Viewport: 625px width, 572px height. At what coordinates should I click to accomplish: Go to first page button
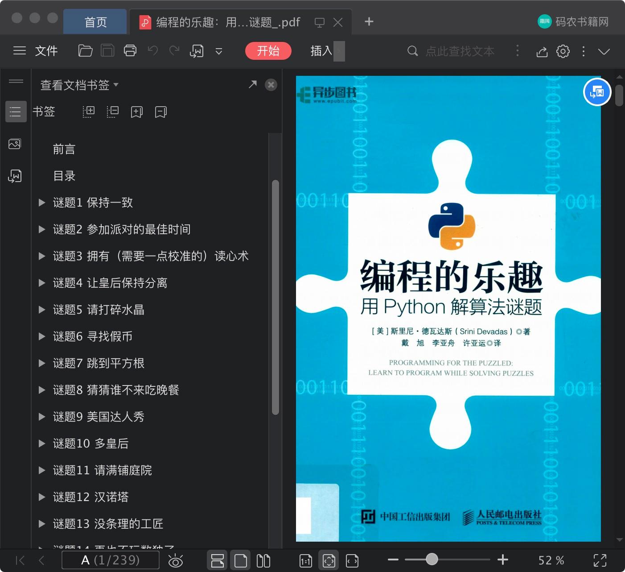click(20, 560)
